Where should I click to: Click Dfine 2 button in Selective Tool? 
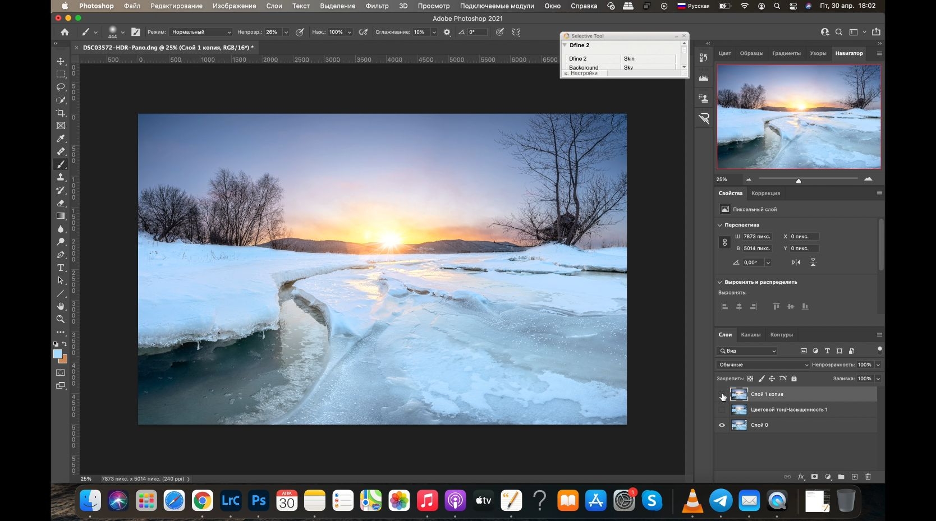[593, 58]
